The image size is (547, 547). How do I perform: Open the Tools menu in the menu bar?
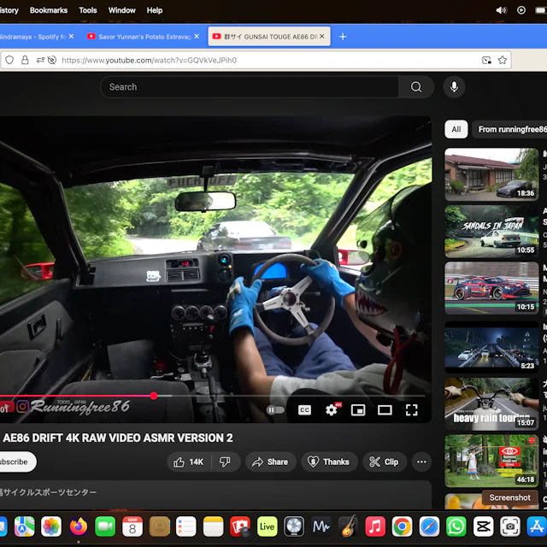pyautogui.click(x=88, y=10)
